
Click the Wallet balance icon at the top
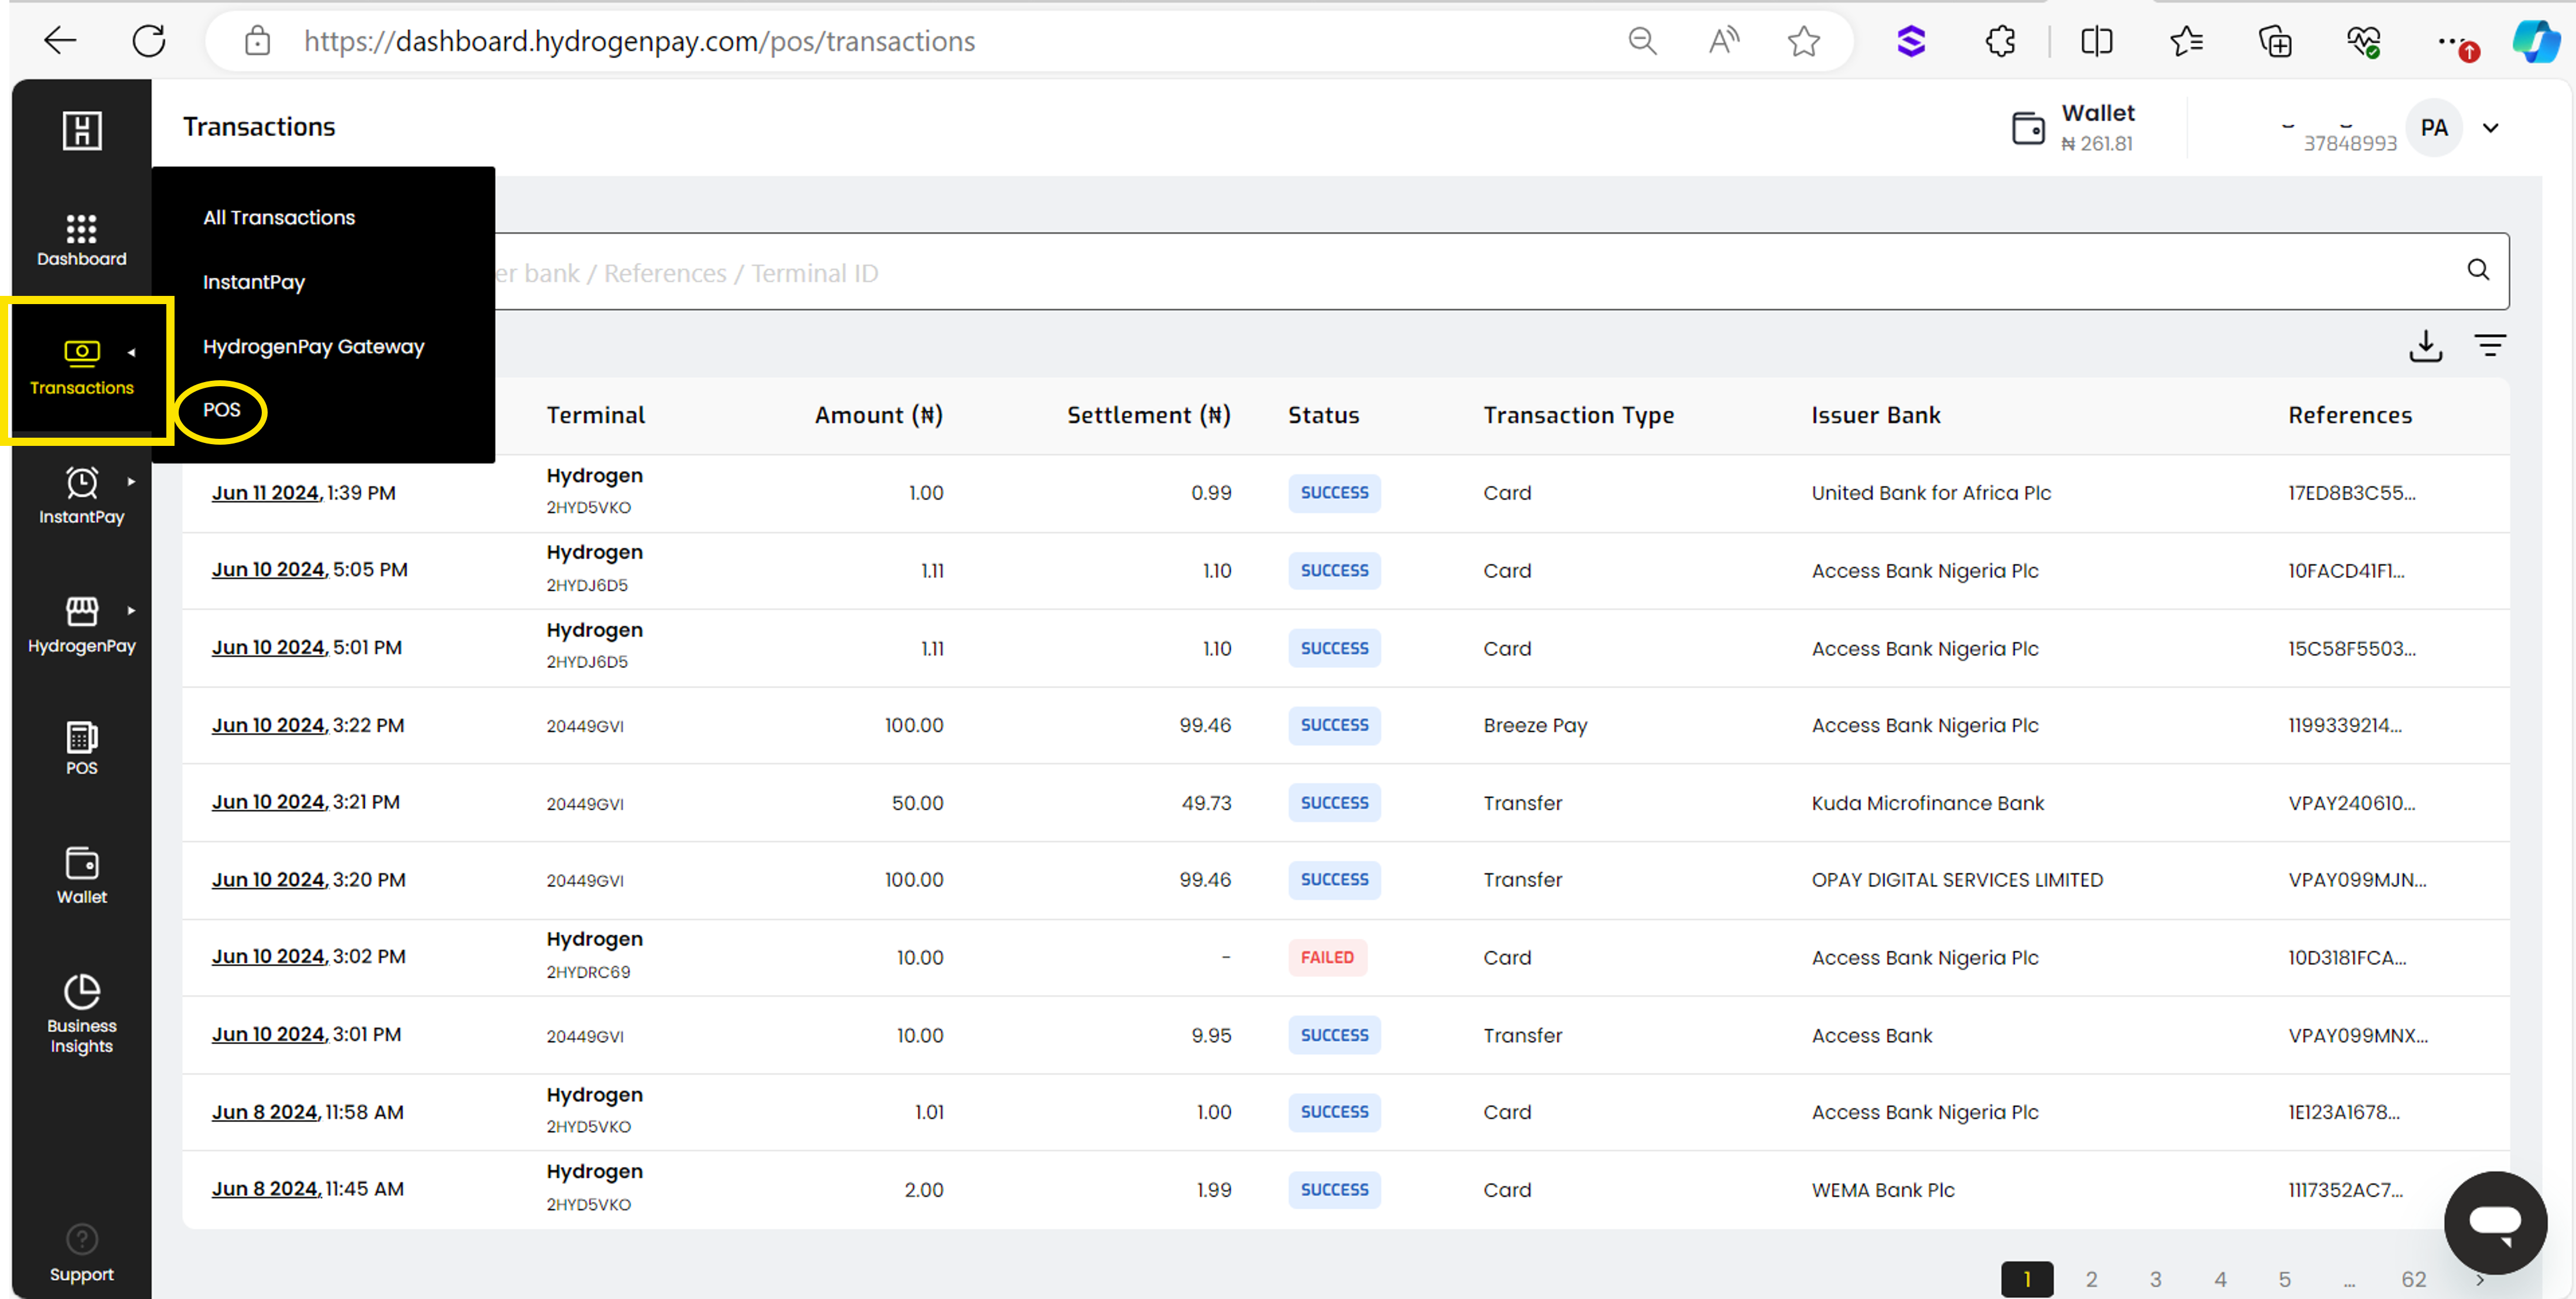pyautogui.click(x=2028, y=127)
